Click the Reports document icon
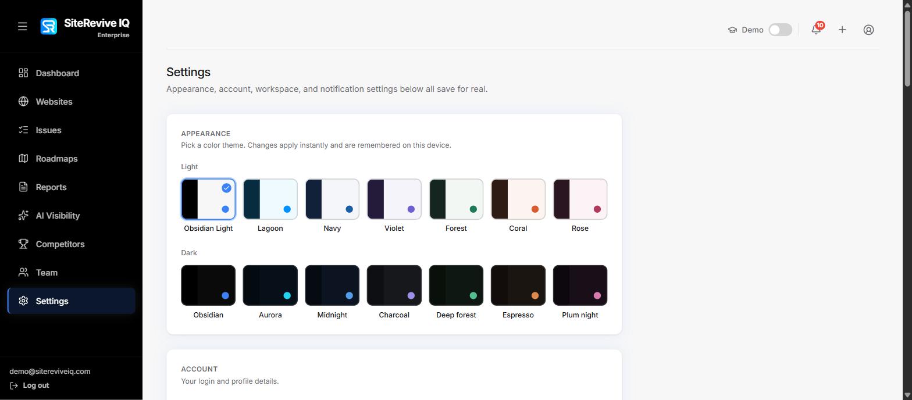This screenshot has width=912, height=400. [x=23, y=187]
